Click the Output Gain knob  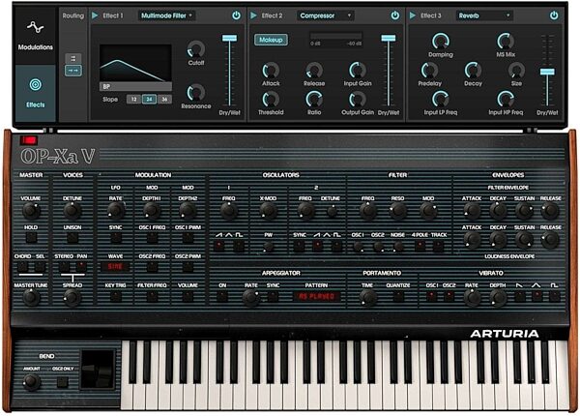point(358,100)
